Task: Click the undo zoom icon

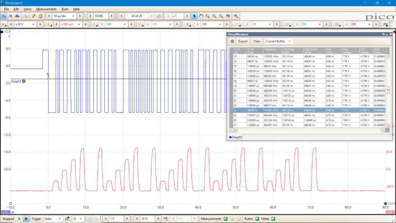Action: (x=228, y=16)
